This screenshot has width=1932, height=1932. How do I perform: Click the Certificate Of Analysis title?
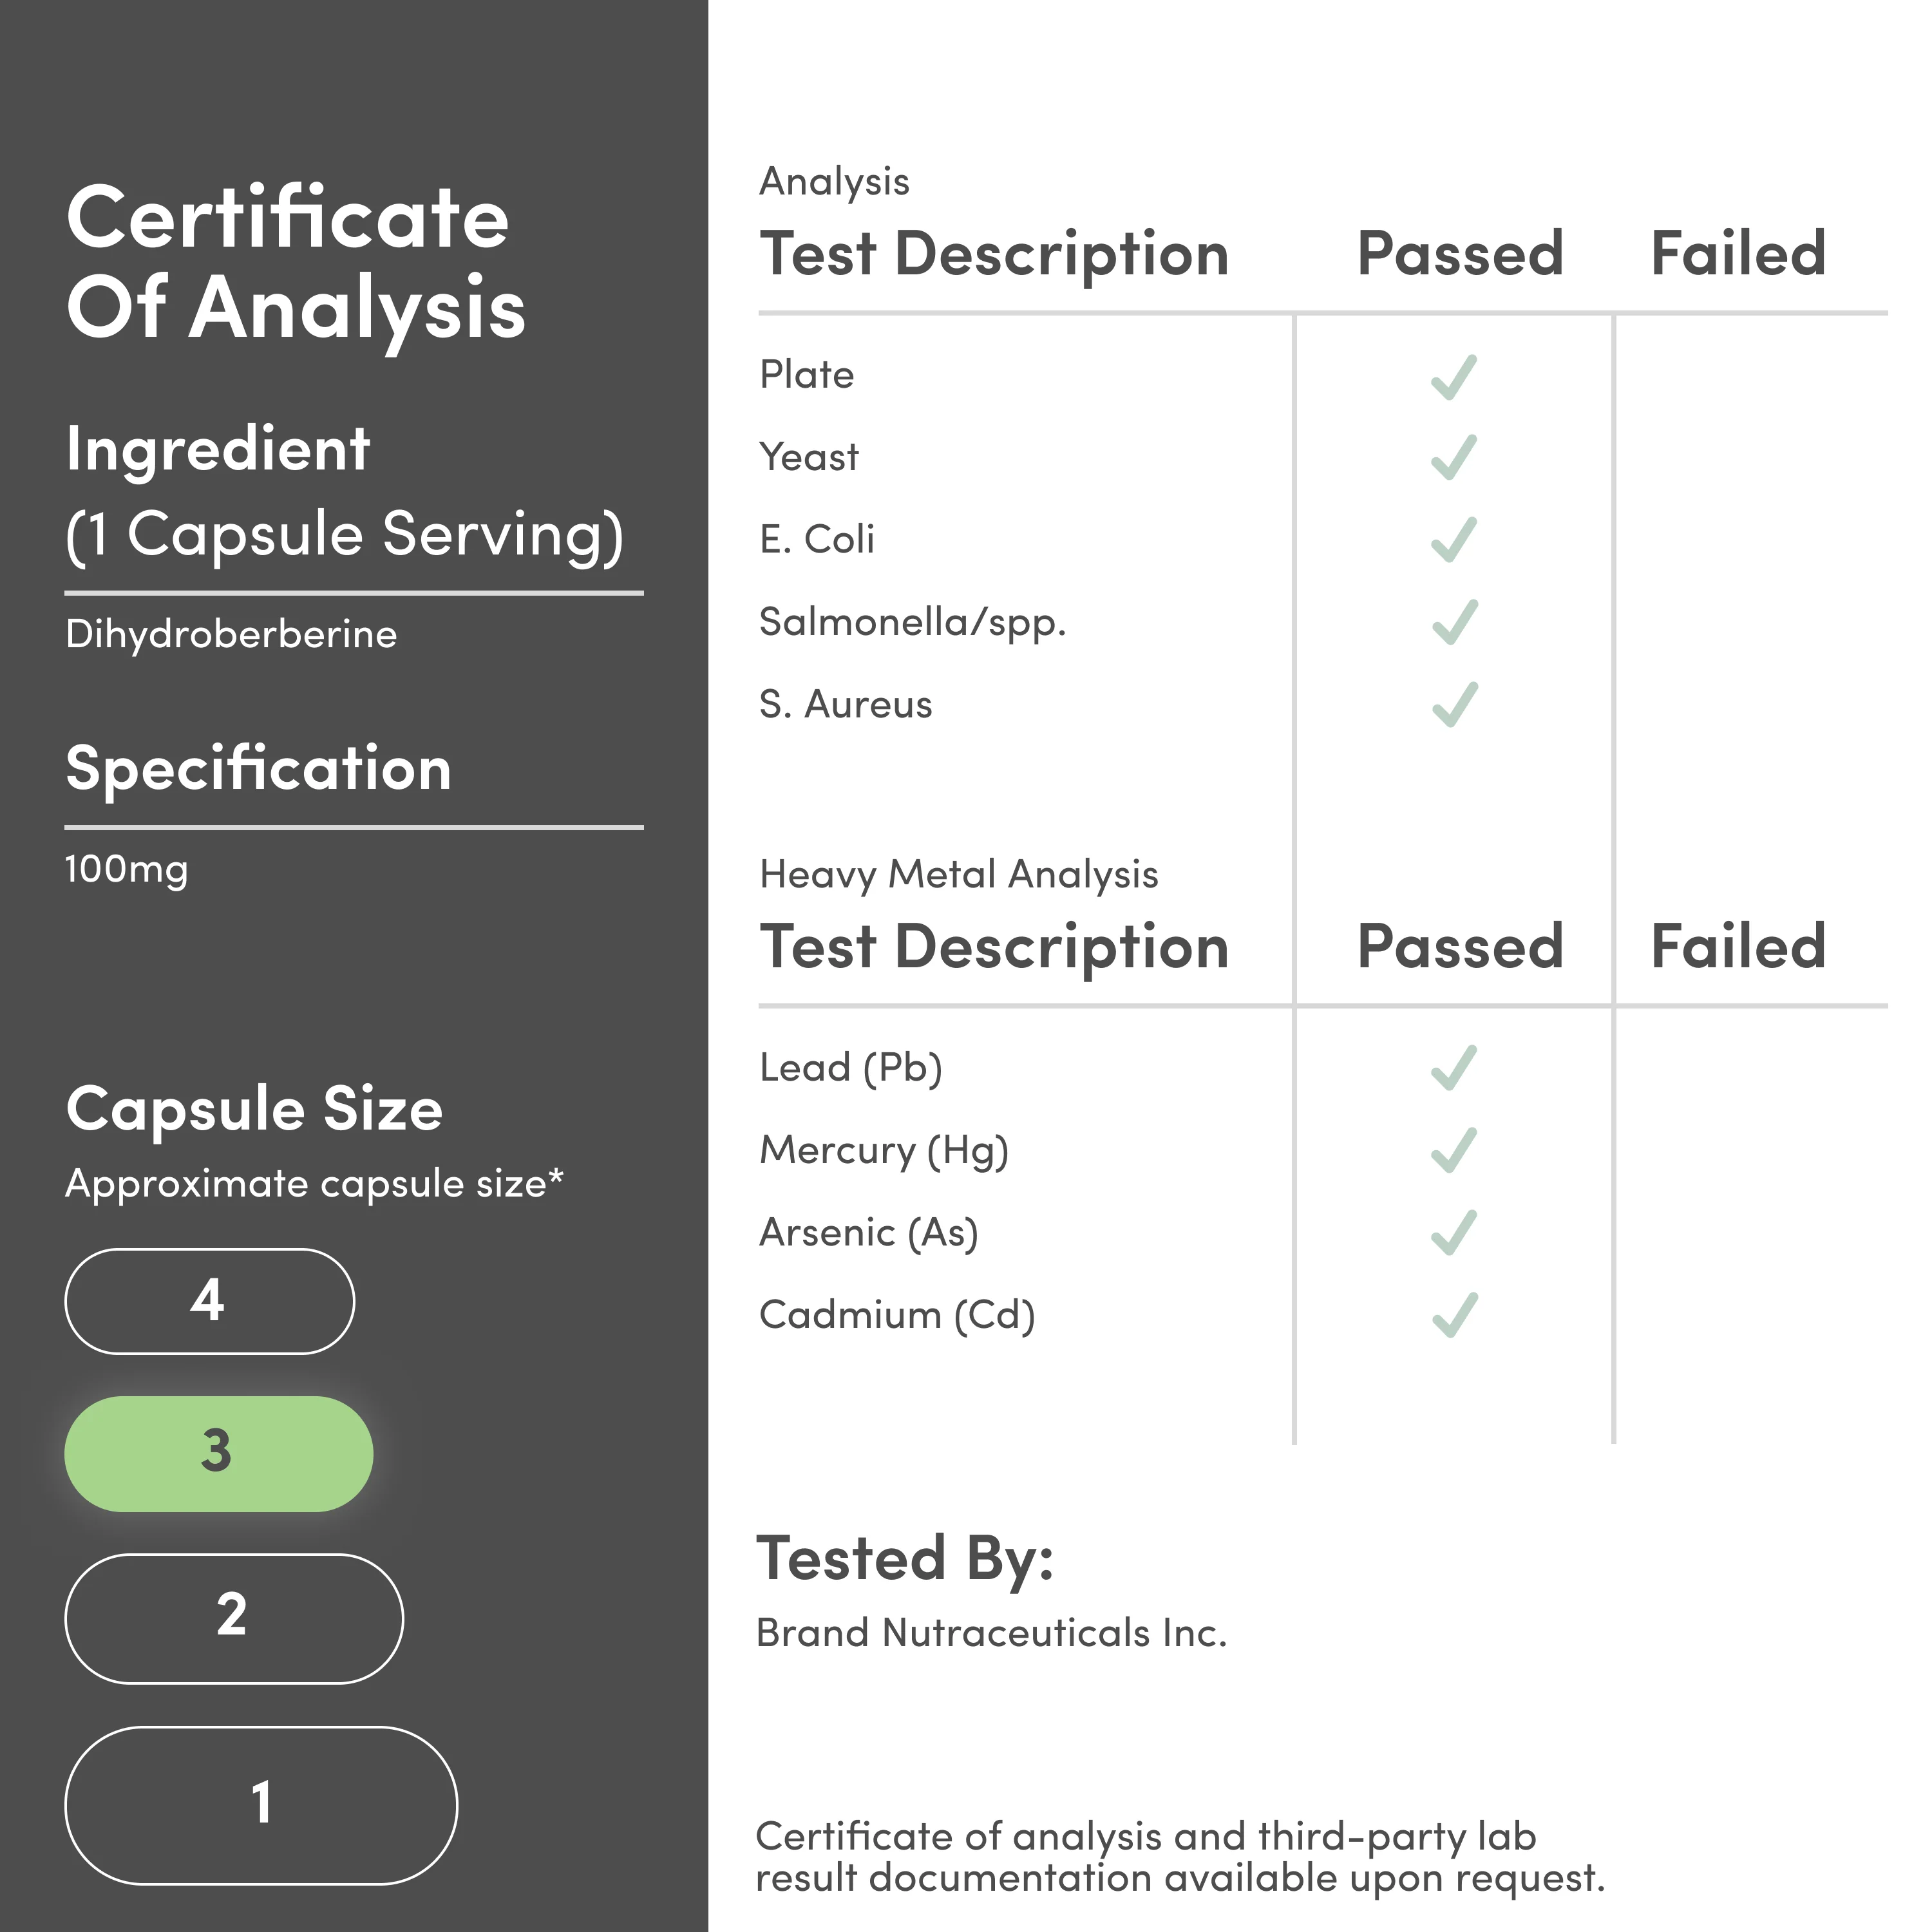tap(295, 262)
